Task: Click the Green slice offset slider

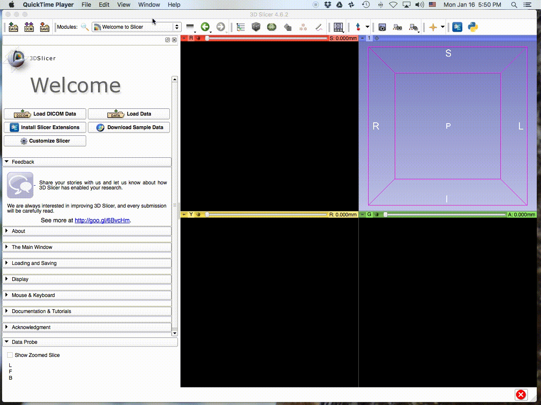Action: [x=445, y=214]
